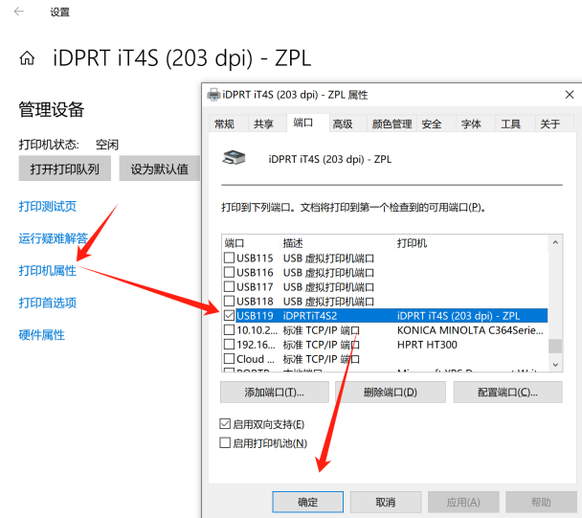Go back with the Settings back arrow

(x=18, y=11)
